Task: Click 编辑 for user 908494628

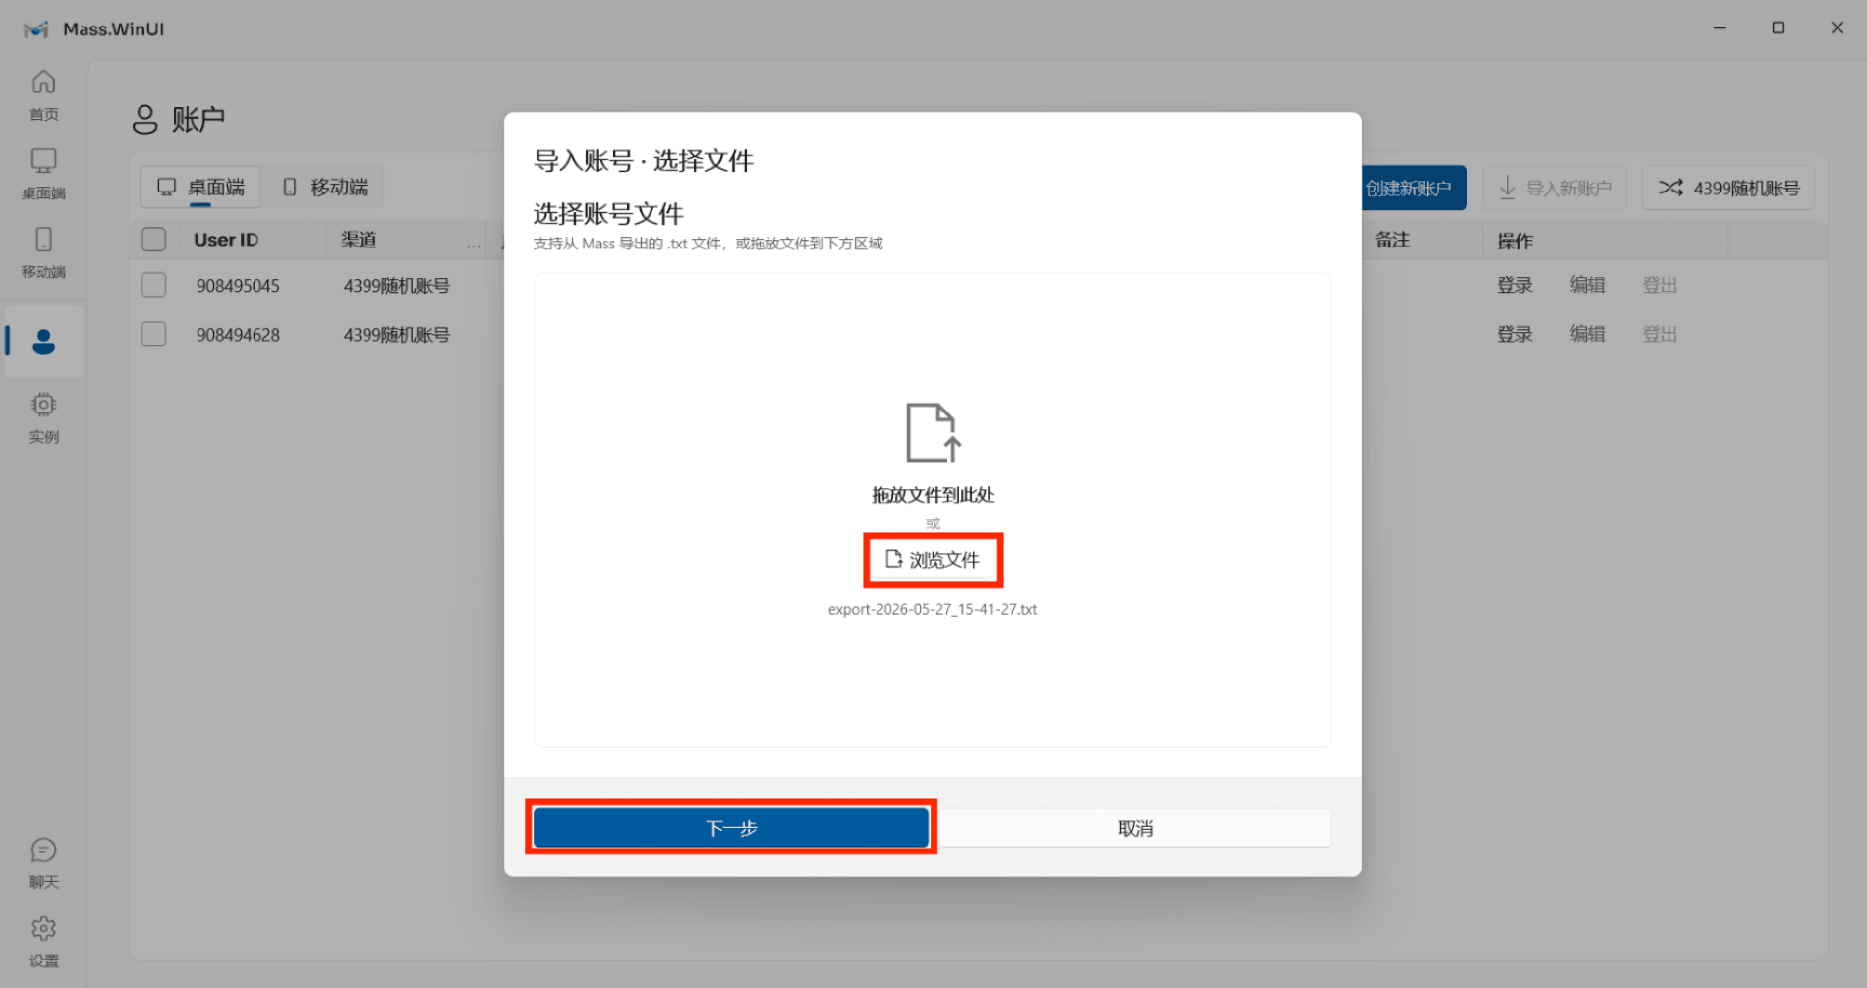Action: 1587,334
